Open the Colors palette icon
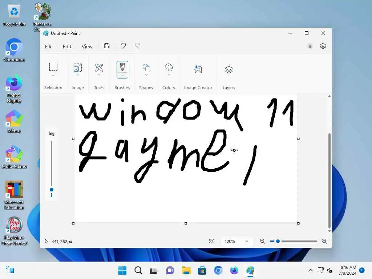 (x=169, y=68)
